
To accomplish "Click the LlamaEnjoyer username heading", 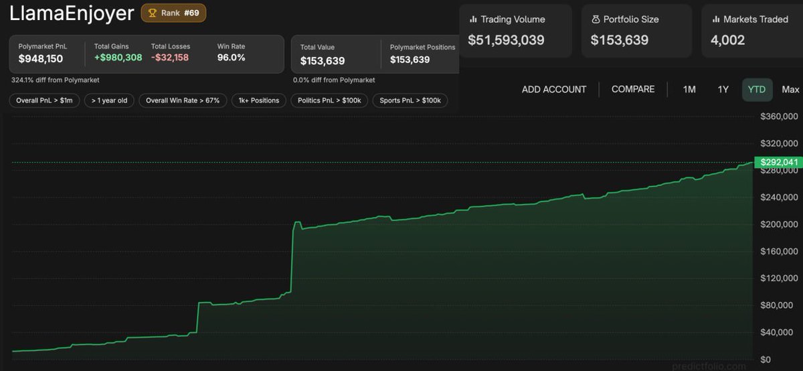I will tap(72, 13).
